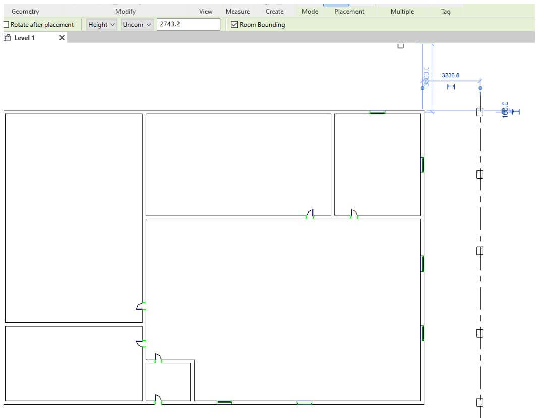This screenshot has height=418, width=538.
Task: Click the Measure ribbon panel label
Action: pos(237,11)
